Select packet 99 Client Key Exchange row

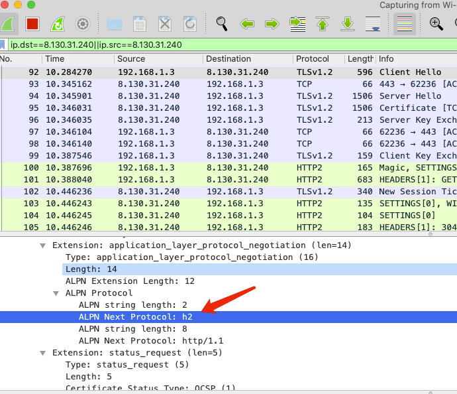228,156
